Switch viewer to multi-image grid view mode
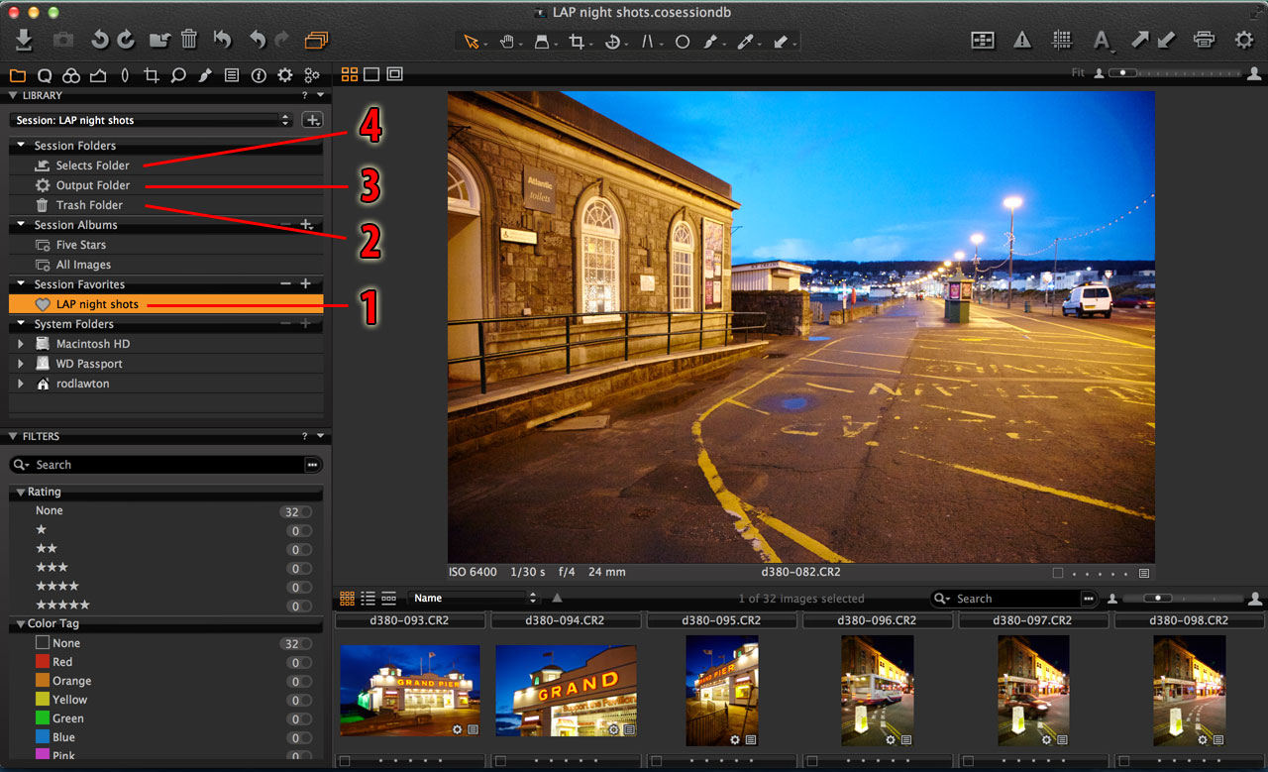 coord(350,74)
